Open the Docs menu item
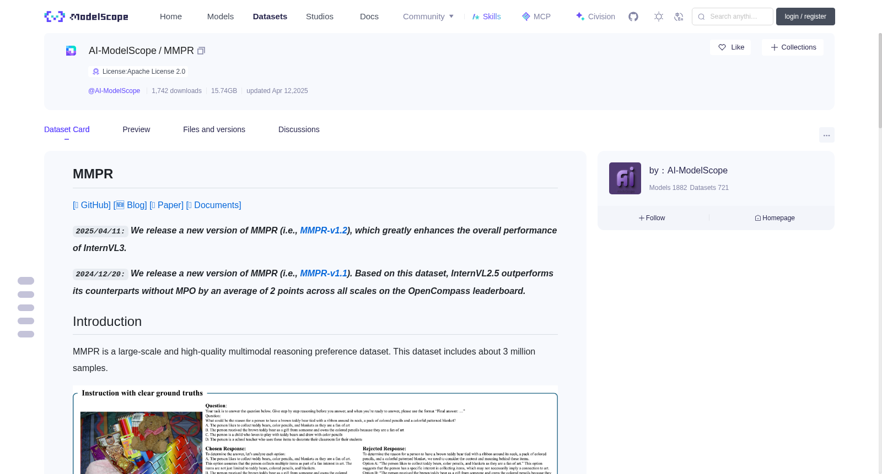This screenshot has width=882, height=474. click(x=369, y=17)
